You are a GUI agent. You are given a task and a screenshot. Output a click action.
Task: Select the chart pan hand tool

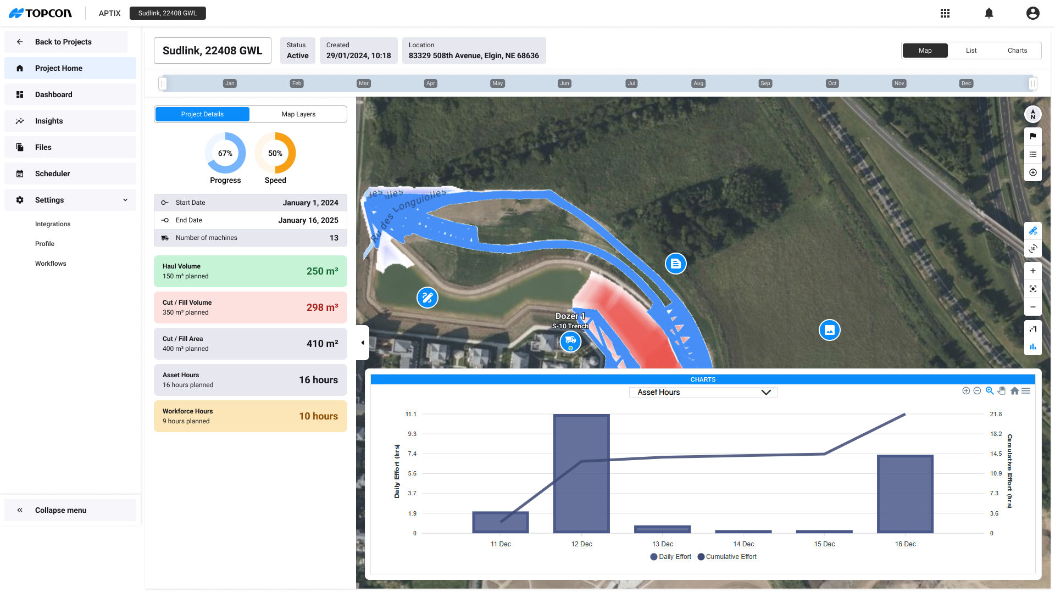point(1002,391)
